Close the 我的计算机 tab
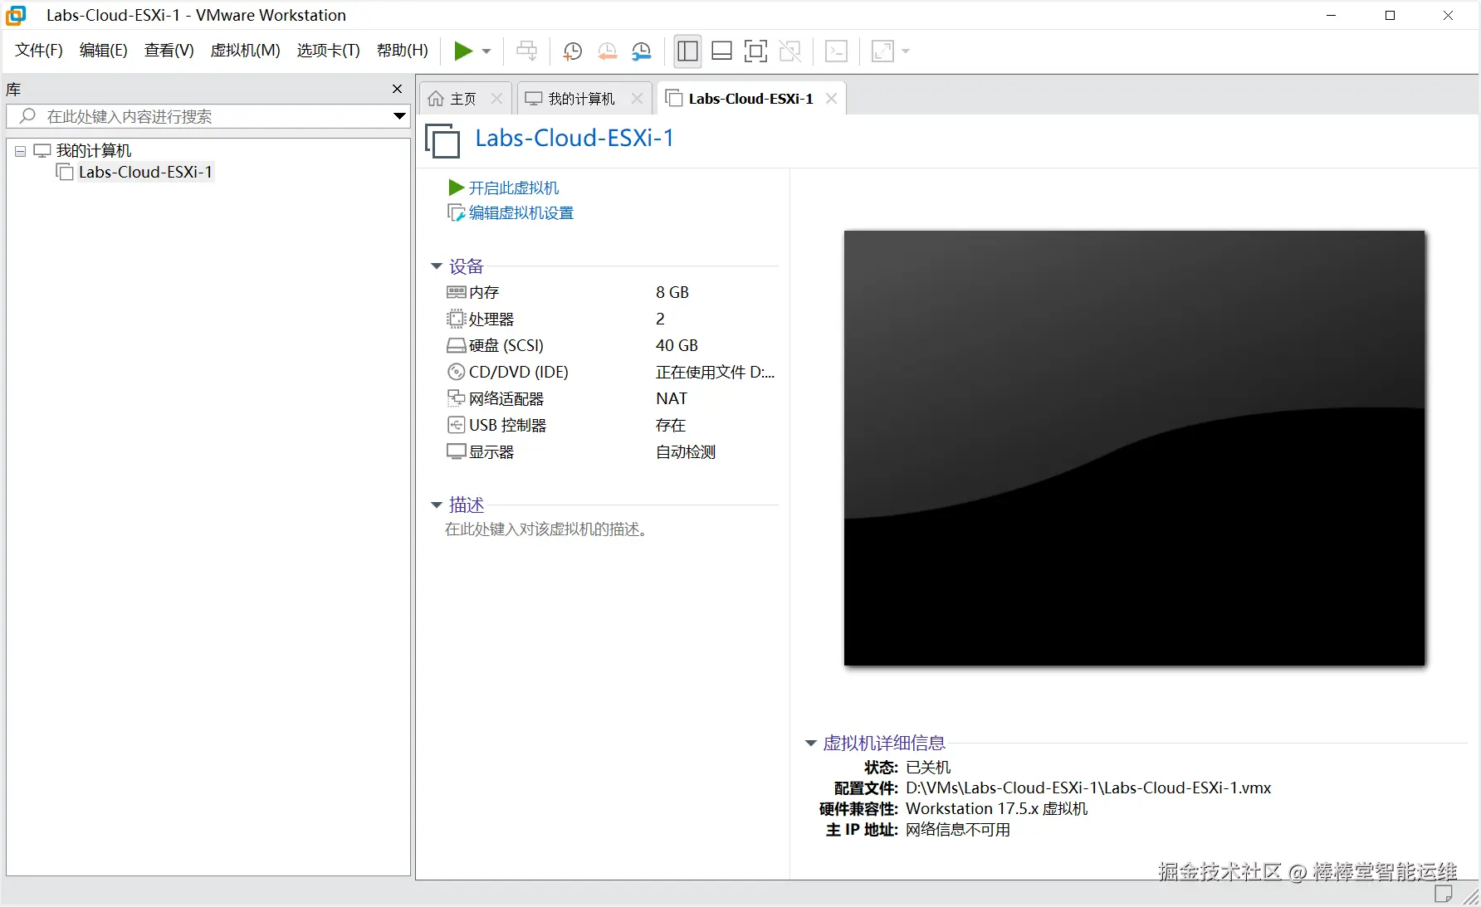Viewport: 1481px width, 907px height. coord(637,99)
